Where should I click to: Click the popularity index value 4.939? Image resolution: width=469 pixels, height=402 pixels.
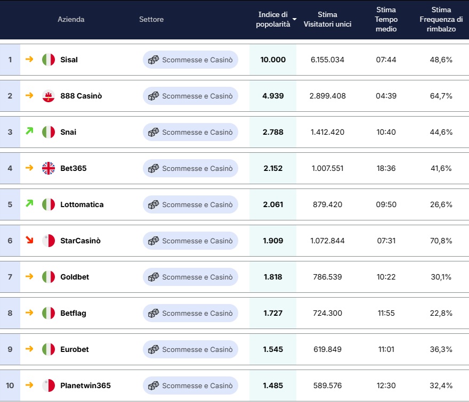point(273,96)
